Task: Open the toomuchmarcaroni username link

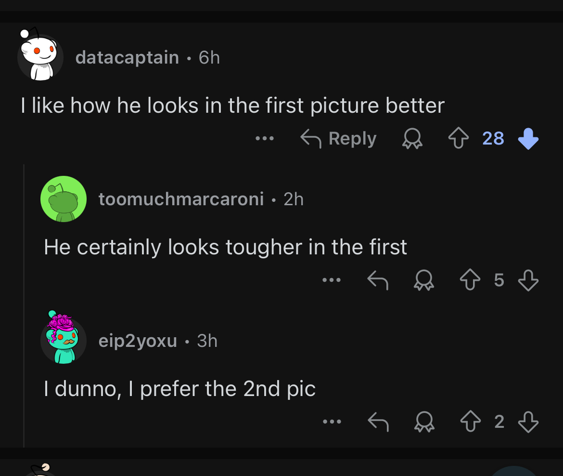Action: click(x=181, y=198)
